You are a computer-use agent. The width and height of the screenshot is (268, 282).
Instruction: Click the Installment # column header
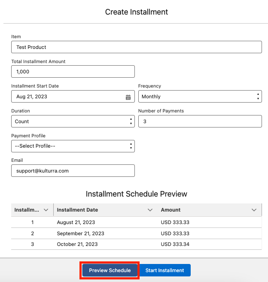click(27, 210)
